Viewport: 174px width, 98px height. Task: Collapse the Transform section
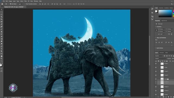[156, 27]
